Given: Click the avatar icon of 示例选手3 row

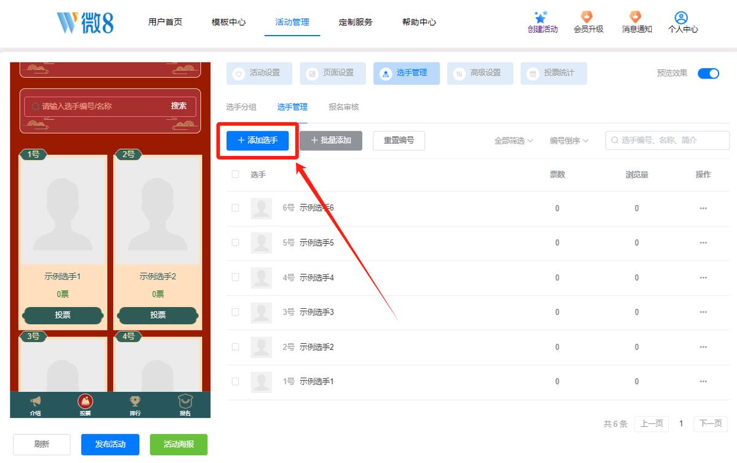Looking at the screenshot, I should pyautogui.click(x=262, y=313).
